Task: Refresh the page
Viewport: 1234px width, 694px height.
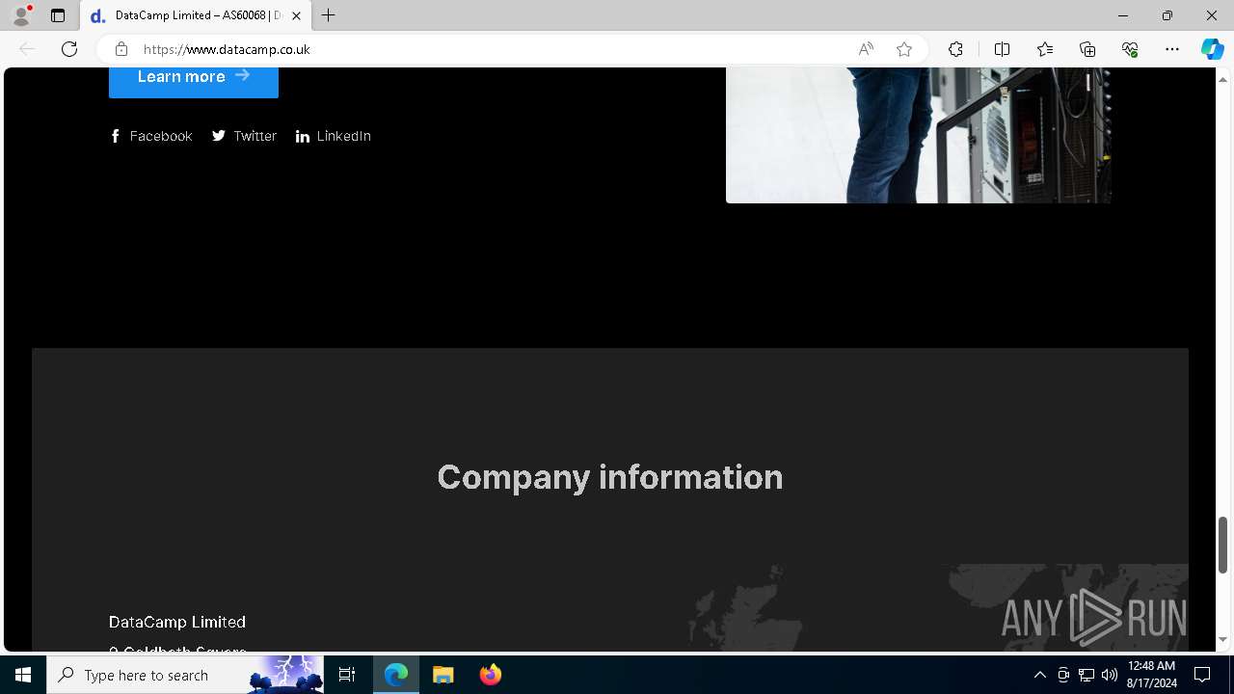Action: pyautogui.click(x=69, y=49)
